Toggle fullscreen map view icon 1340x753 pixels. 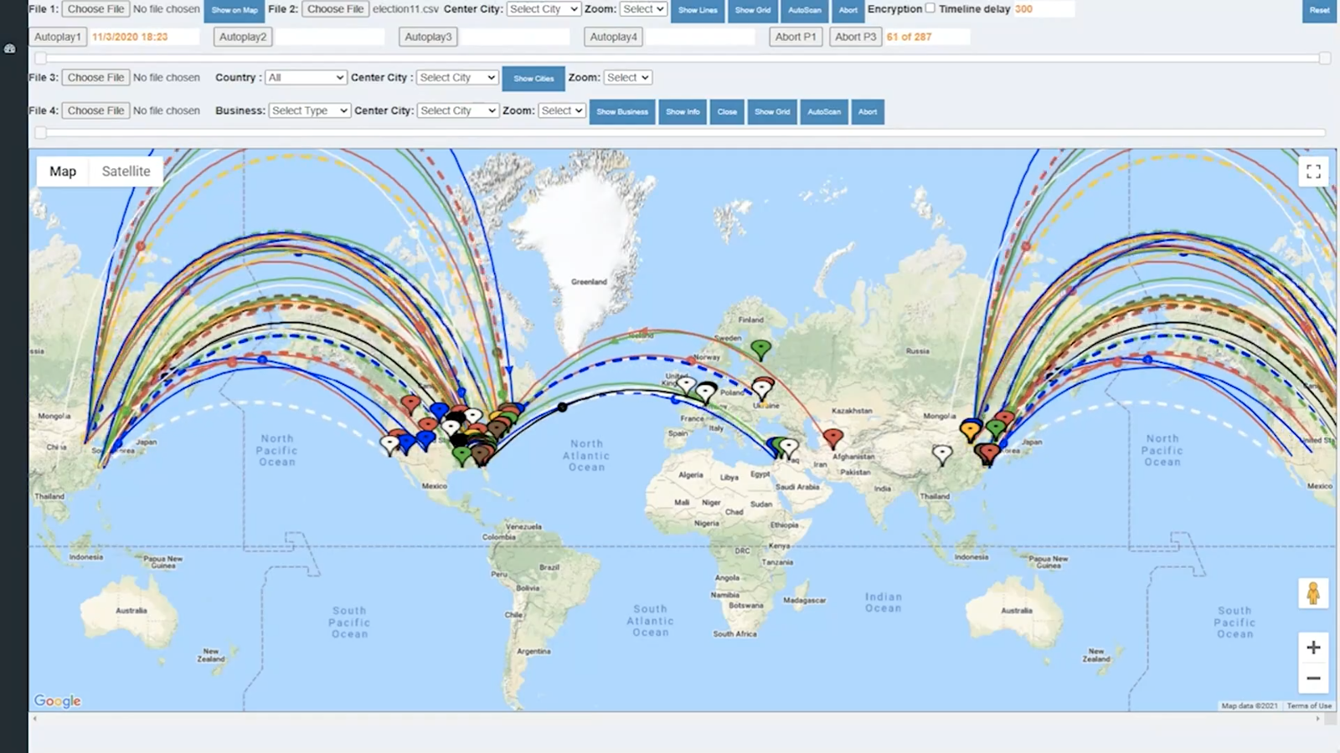tap(1313, 172)
